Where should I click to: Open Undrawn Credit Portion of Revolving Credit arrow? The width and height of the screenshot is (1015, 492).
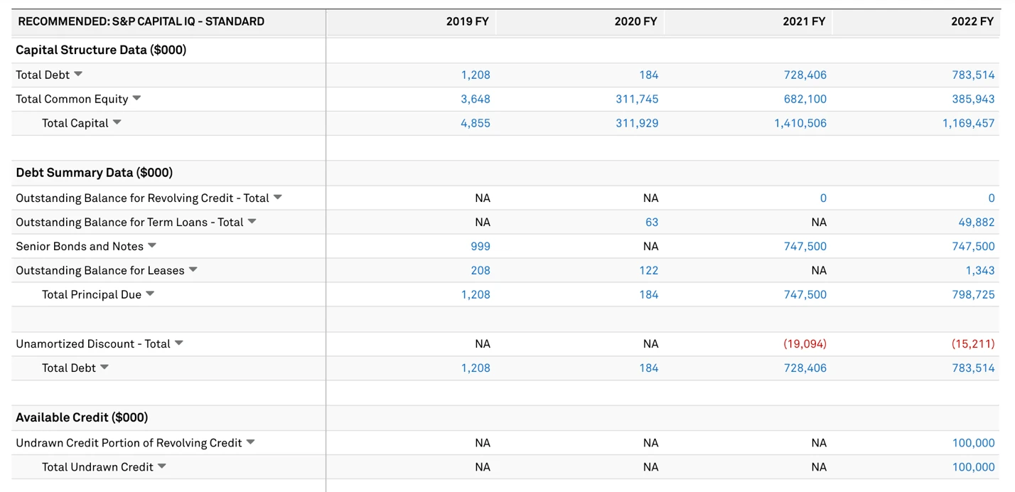click(250, 443)
